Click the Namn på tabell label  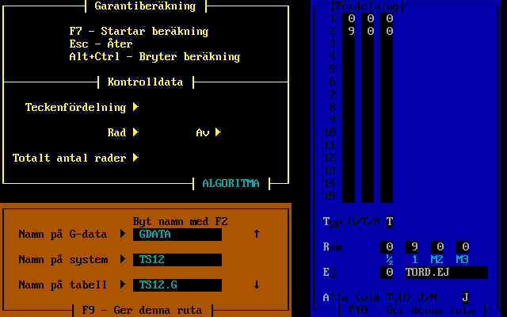[63, 285]
